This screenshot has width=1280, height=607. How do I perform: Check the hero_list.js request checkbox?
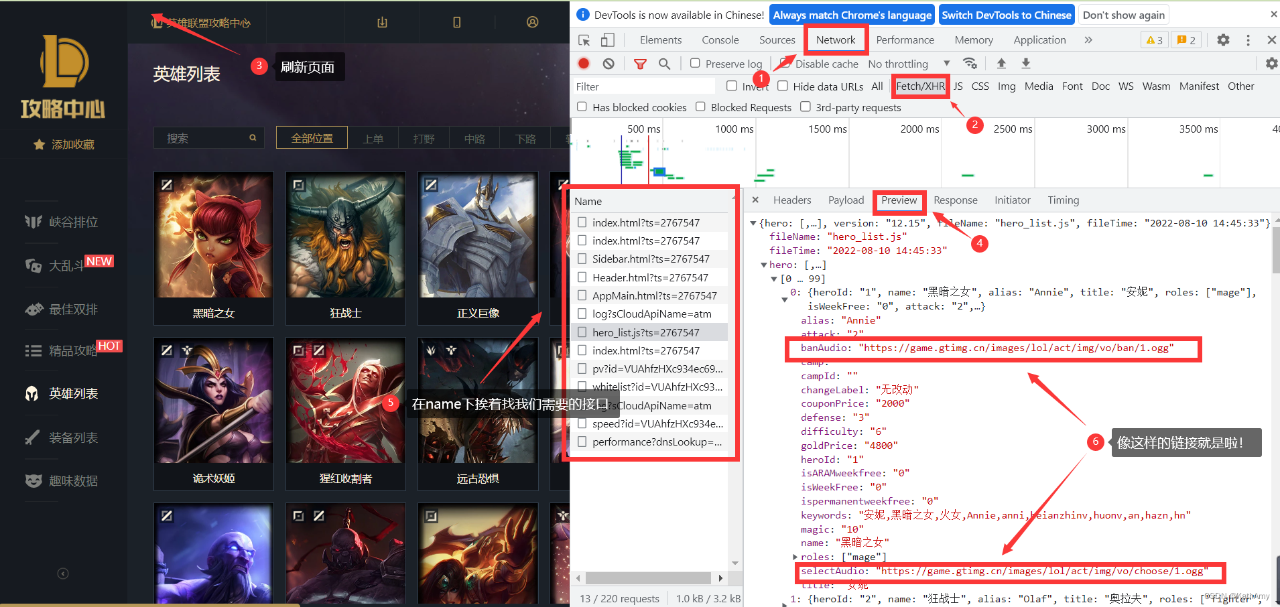[x=582, y=332]
